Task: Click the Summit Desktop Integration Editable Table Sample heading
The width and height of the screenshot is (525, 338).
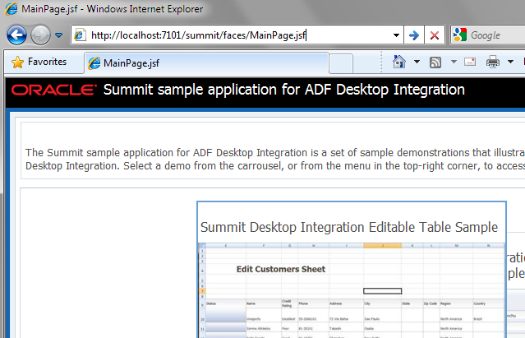Action: pyautogui.click(x=349, y=227)
